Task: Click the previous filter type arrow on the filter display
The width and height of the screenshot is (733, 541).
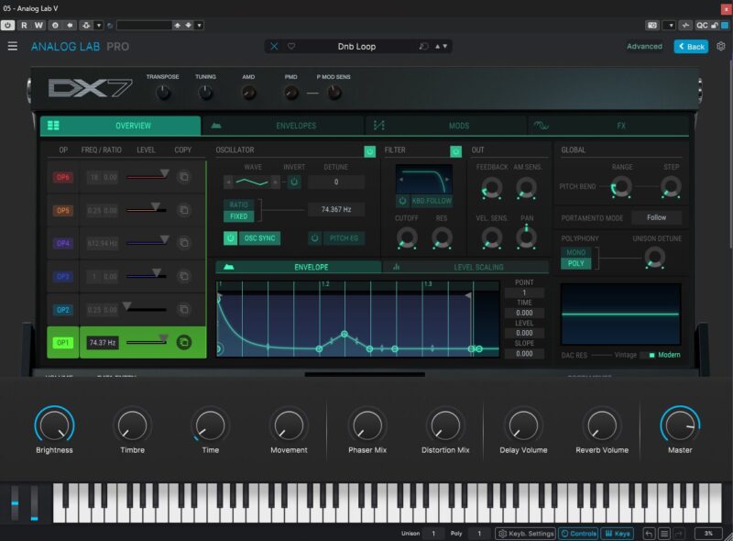Action: pos(401,180)
